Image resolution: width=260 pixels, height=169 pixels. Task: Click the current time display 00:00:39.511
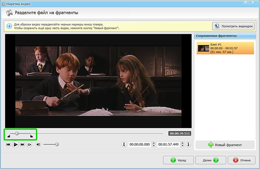click(x=180, y=133)
